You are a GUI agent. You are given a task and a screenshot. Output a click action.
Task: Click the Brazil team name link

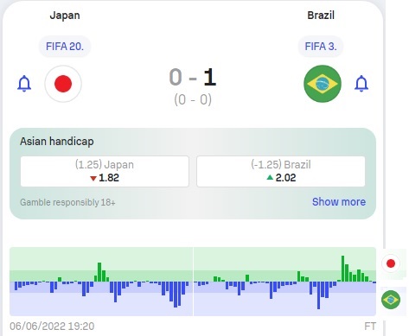point(321,16)
